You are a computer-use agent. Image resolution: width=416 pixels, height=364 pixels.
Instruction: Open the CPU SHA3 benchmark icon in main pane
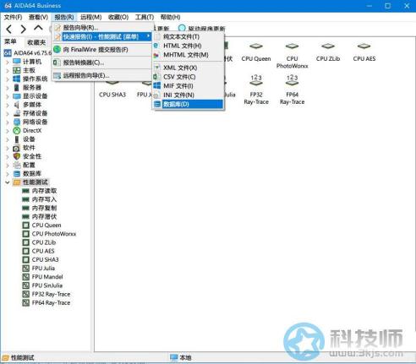112,83
